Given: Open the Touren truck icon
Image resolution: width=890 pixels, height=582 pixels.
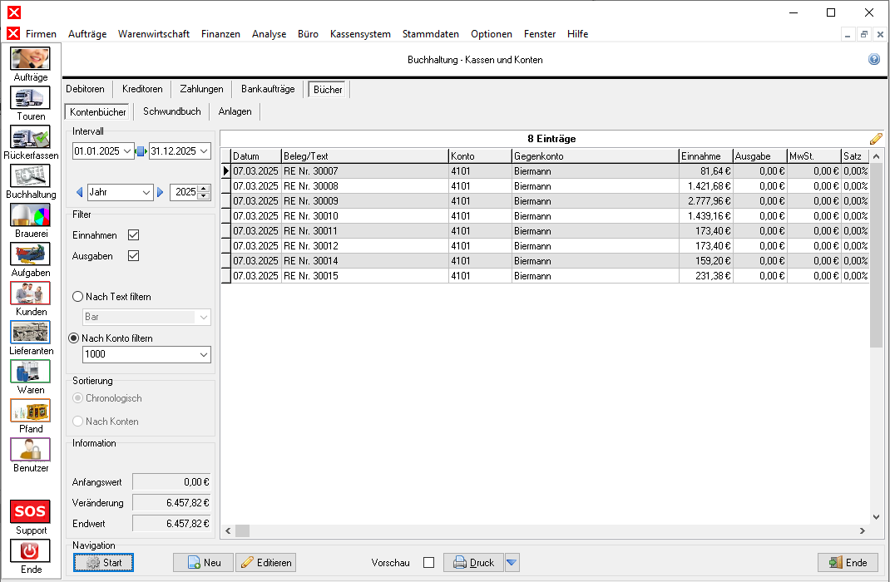Looking at the screenshot, I should (30, 98).
